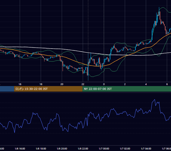Select the 2 hour label on price chart axis
The height and width of the screenshot is (151, 171).
pos(125,84)
